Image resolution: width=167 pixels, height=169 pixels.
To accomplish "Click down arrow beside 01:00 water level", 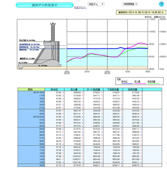I will coord(63,120).
